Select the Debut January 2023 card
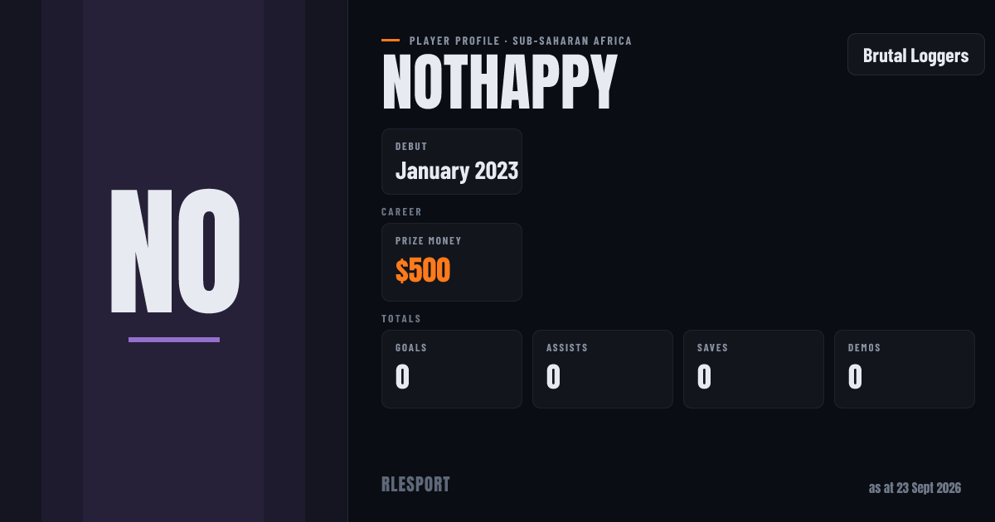The width and height of the screenshot is (995, 522). [452, 162]
